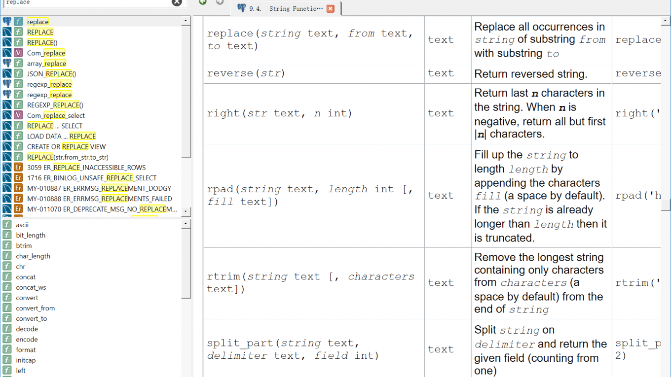Click the function icon beside CREATE OR REPLACE VIEW

coord(18,146)
